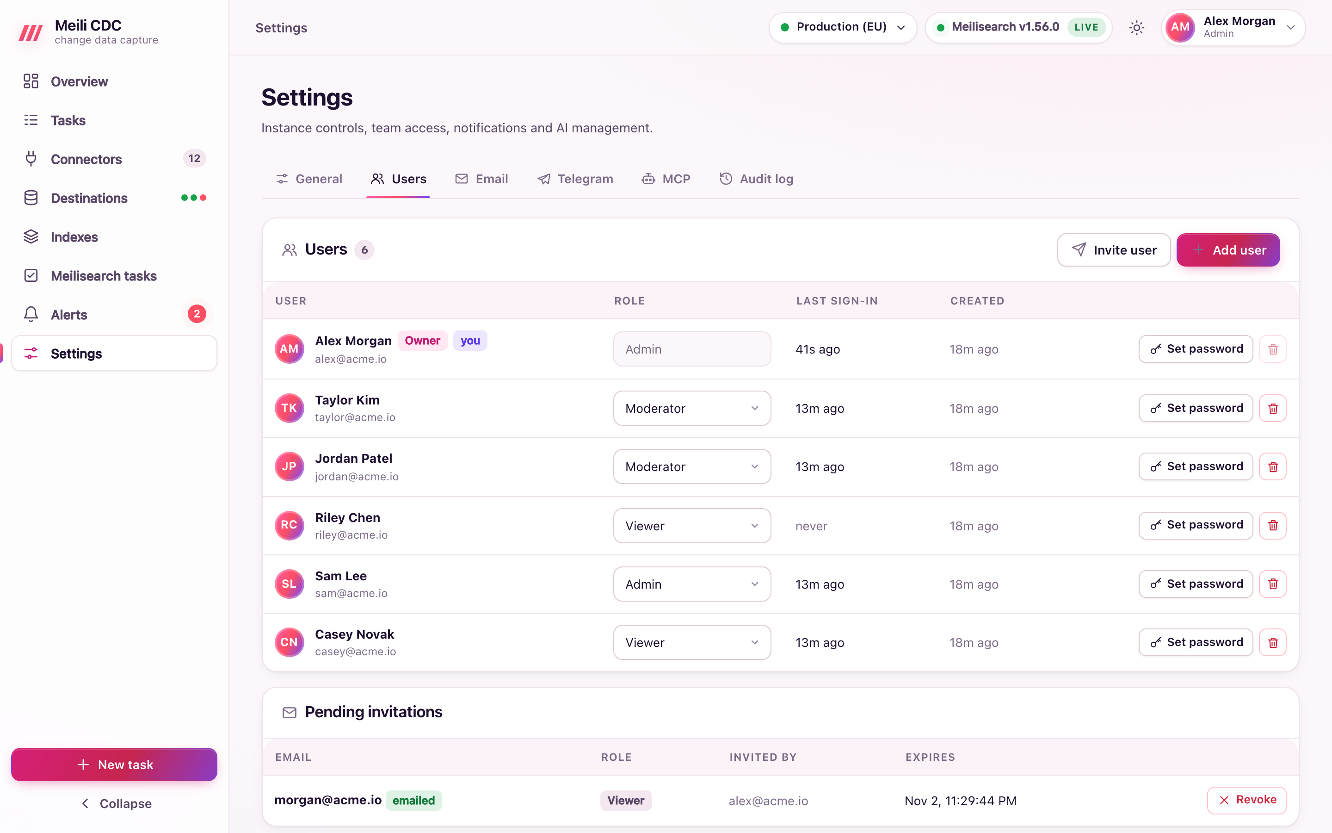Open Jordan Patel's role dropdown
Viewport: 1332px width, 833px height.
click(692, 466)
